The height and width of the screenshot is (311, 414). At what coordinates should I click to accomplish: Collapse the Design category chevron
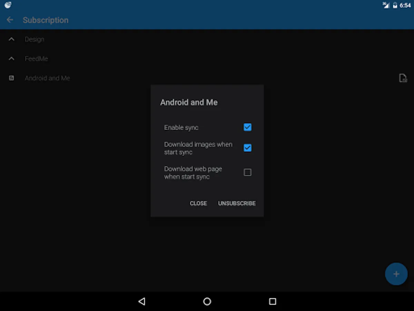coord(11,39)
